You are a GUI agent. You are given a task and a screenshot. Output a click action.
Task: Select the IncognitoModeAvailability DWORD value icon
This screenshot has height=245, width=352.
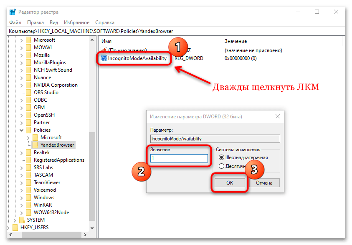pyautogui.click(x=104, y=58)
